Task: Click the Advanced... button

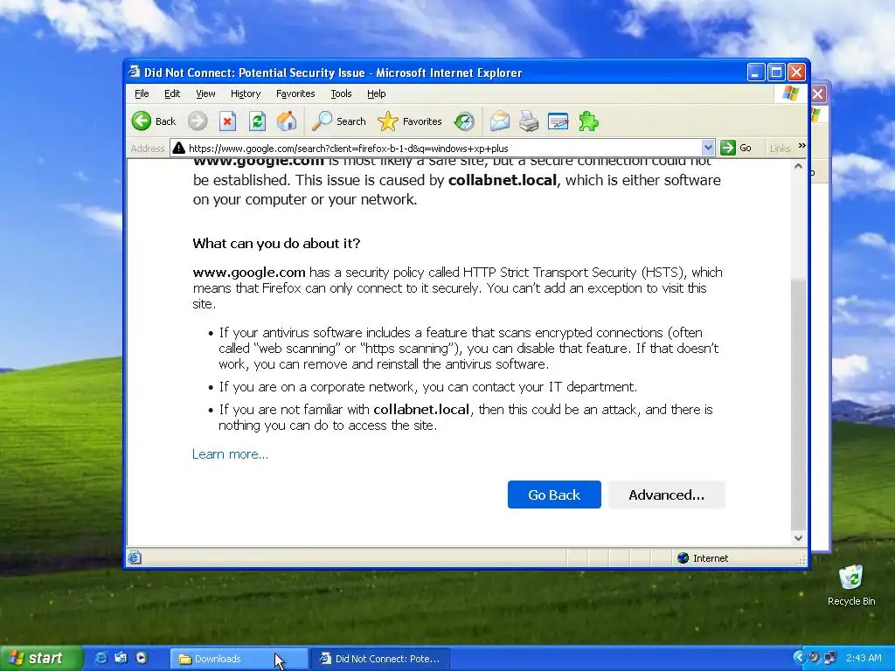Action: (x=667, y=495)
